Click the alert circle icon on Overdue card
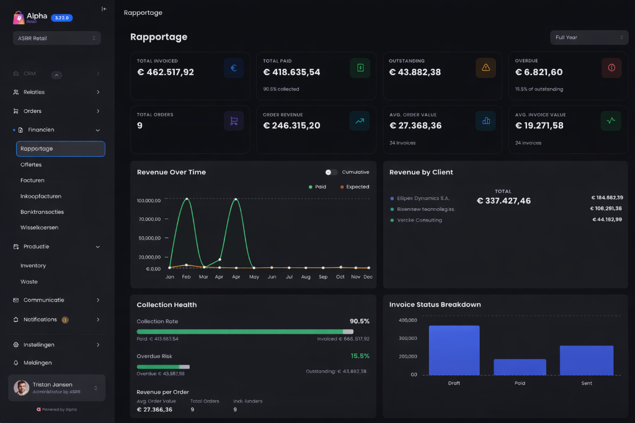Screen dimensions: 635x423 pyautogui.click(x=611, y=68)
